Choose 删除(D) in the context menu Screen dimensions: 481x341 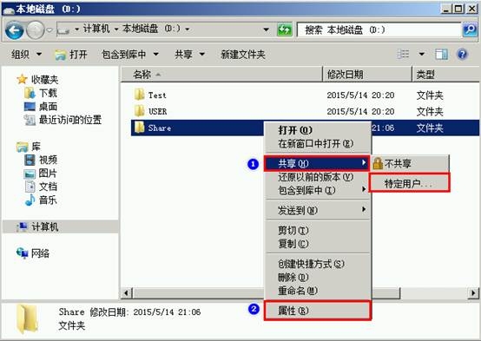click(318, 277)
